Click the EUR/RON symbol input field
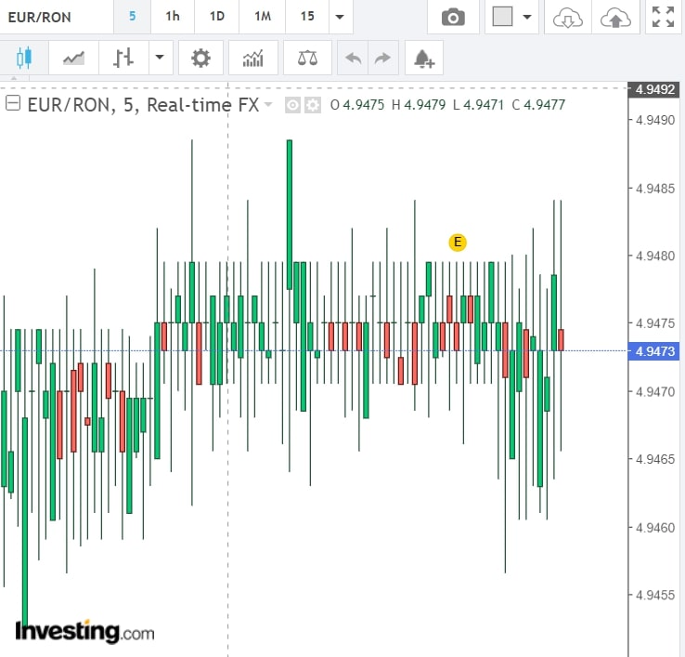 (56, 17)
